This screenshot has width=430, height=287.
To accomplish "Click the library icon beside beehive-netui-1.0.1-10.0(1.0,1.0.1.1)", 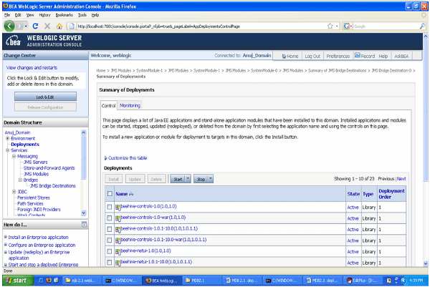I will click(x=118, y=263).
